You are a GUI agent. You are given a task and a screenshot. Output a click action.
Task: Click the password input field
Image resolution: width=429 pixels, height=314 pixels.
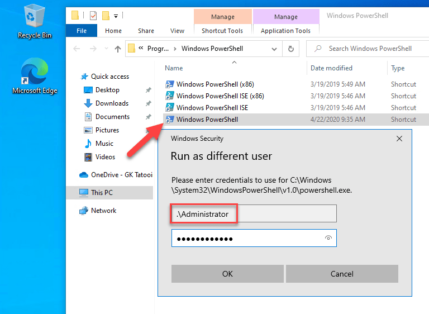(x=254, y=238)
